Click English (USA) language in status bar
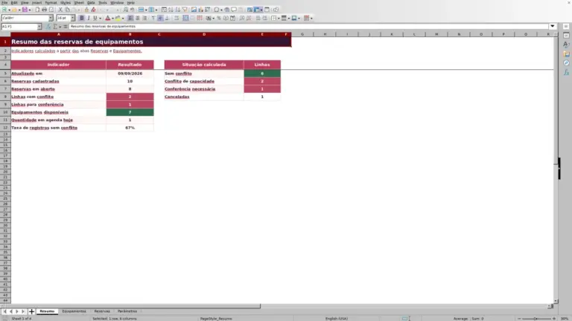The height and width of the screenshot is (321, 572). point(337,319)
